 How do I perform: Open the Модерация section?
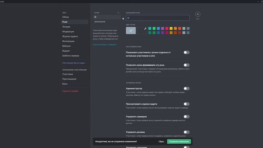74,32
